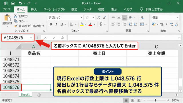Toggle bold formatting
This screenshot has height=103, width=183.
point(51,24)
